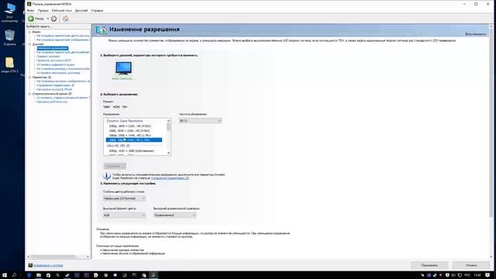Open the Back history dropdown arrow
The width and height of the screenshot is (496, 279).
pos(48,19)
